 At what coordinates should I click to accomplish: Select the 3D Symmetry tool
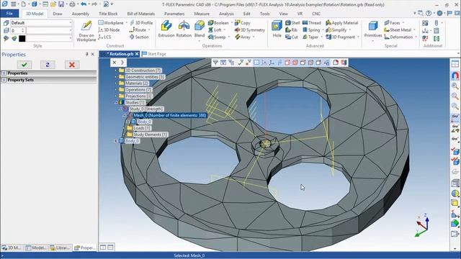pyautogui.click(x=250, y=30)
